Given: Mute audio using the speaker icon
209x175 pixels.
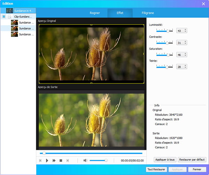Looking at the screenshot, I should tap(85, 160).
